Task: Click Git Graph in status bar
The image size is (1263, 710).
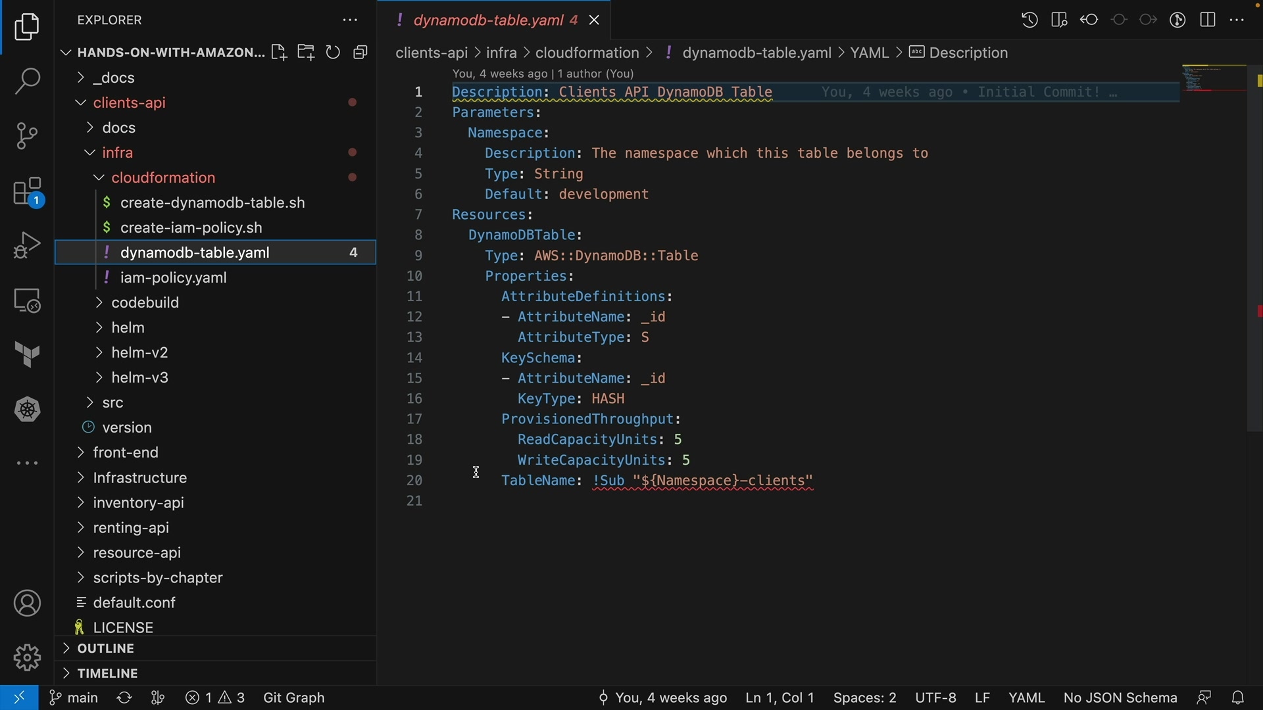Action: 294,698
